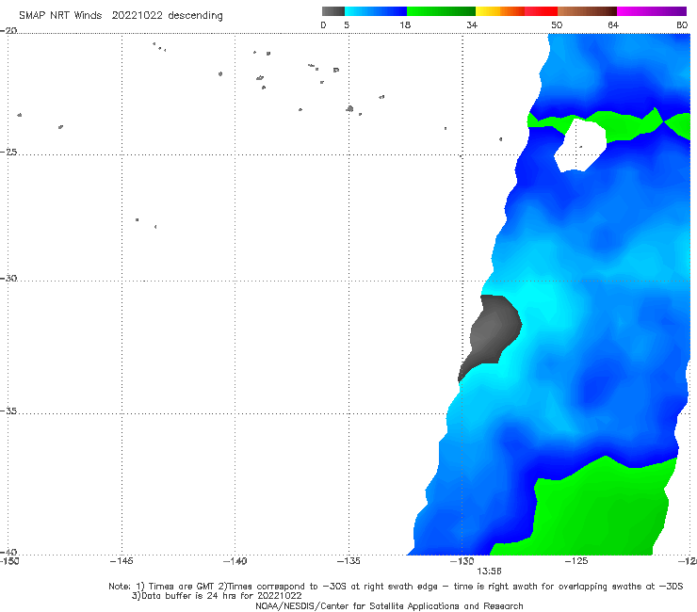Click the NOAA/NESDIS credit line
Screen dimensions: 697x612
389,605
